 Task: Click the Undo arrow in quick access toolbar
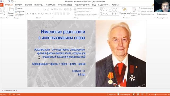click(4, 1)
